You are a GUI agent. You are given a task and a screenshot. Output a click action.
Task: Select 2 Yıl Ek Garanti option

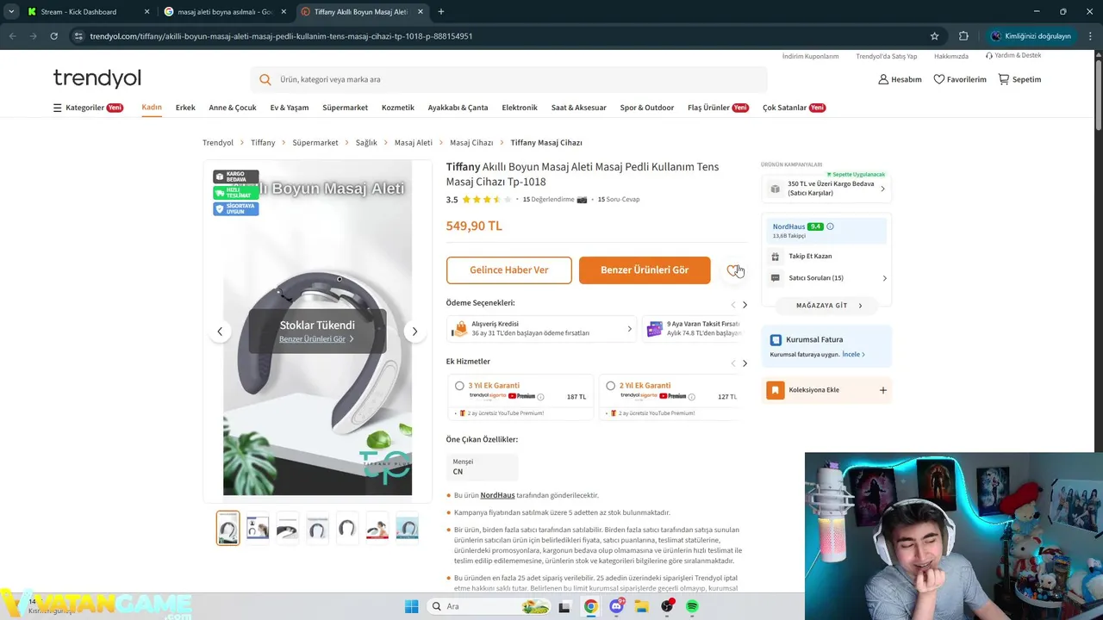610,386
